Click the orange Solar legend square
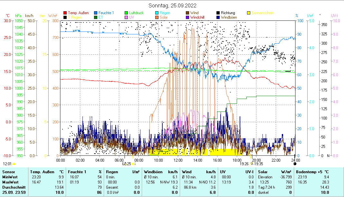Screen dimensions: 344x197 coord(157,17)
